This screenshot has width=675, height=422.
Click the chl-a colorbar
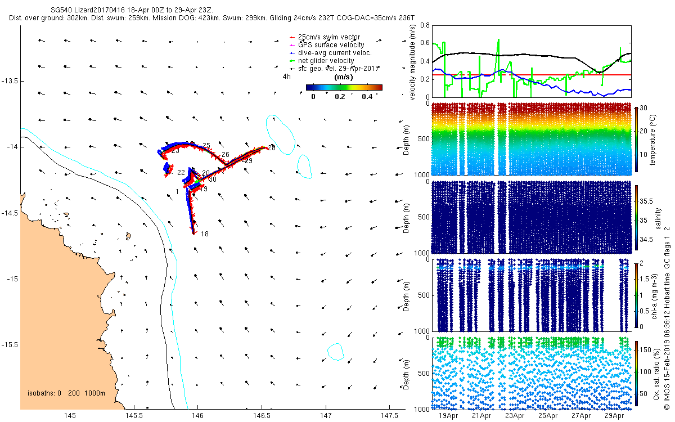[x=636, y=294]
